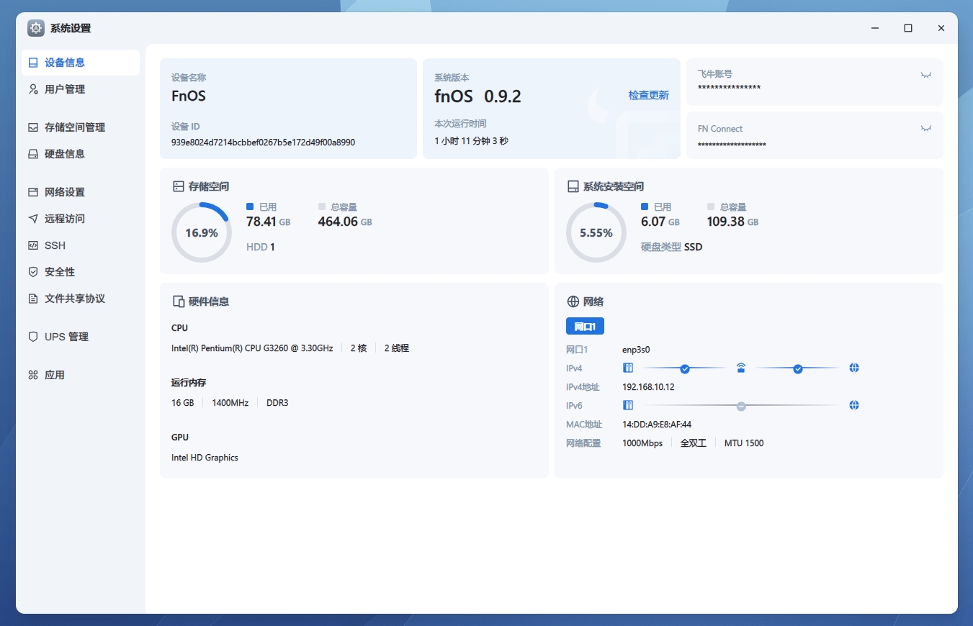
Task: Open the SSH settings entry
Action: 81,245
